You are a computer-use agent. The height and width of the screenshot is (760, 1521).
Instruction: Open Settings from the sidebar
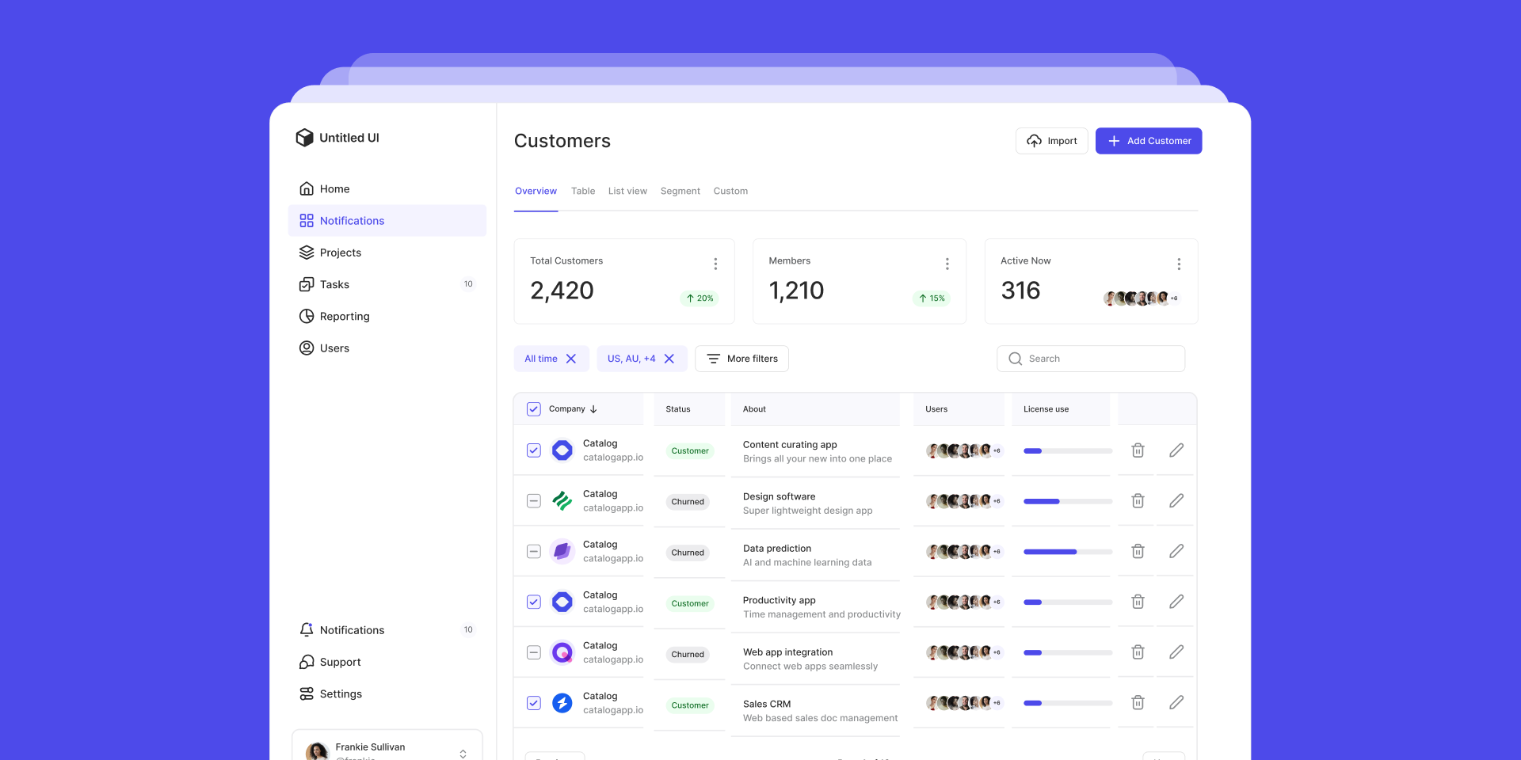tap(341, 693)
